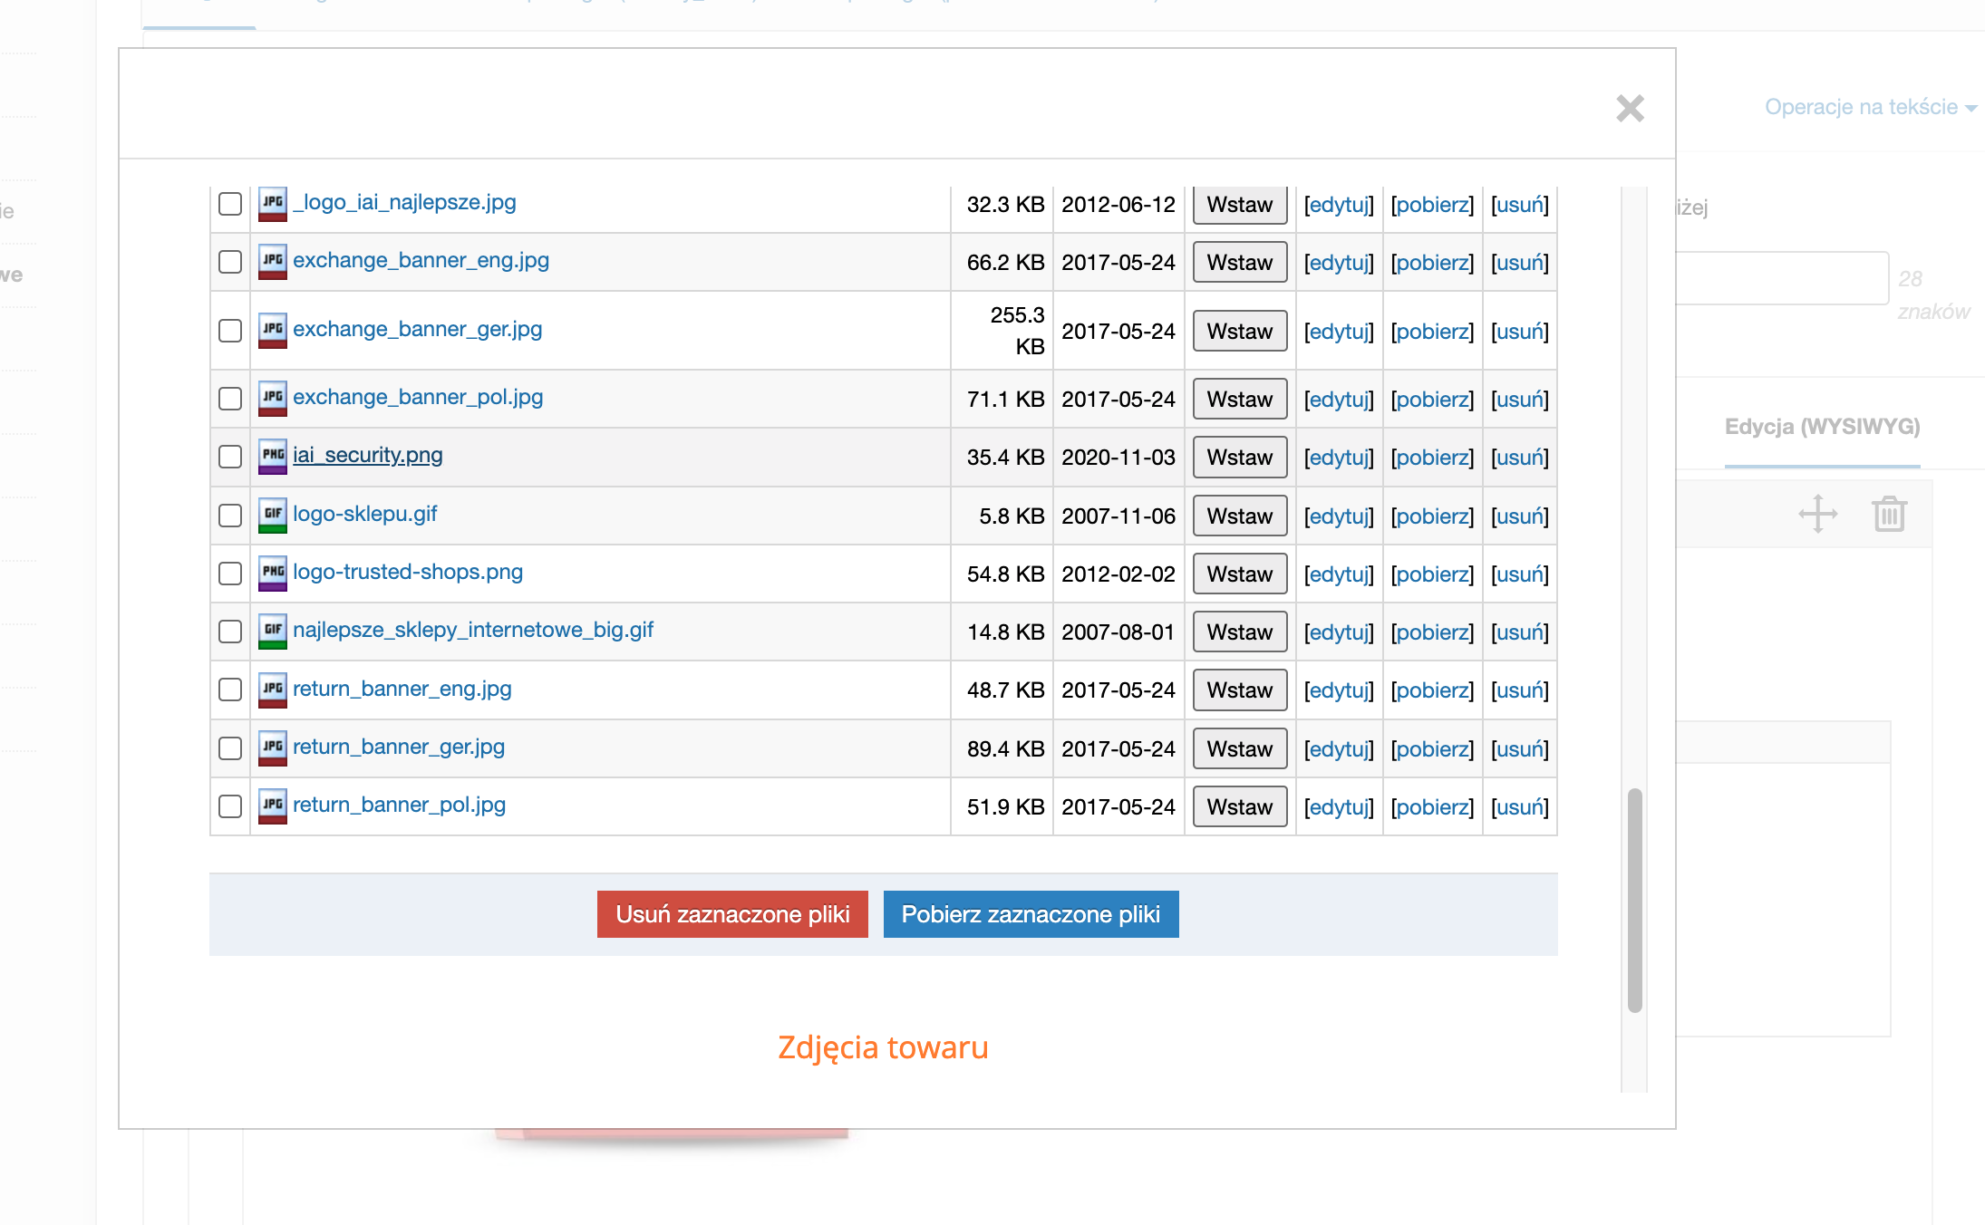Click usuń for iai_security.png
This screenshot has height=1225, width=1985.
point(1520,458)
